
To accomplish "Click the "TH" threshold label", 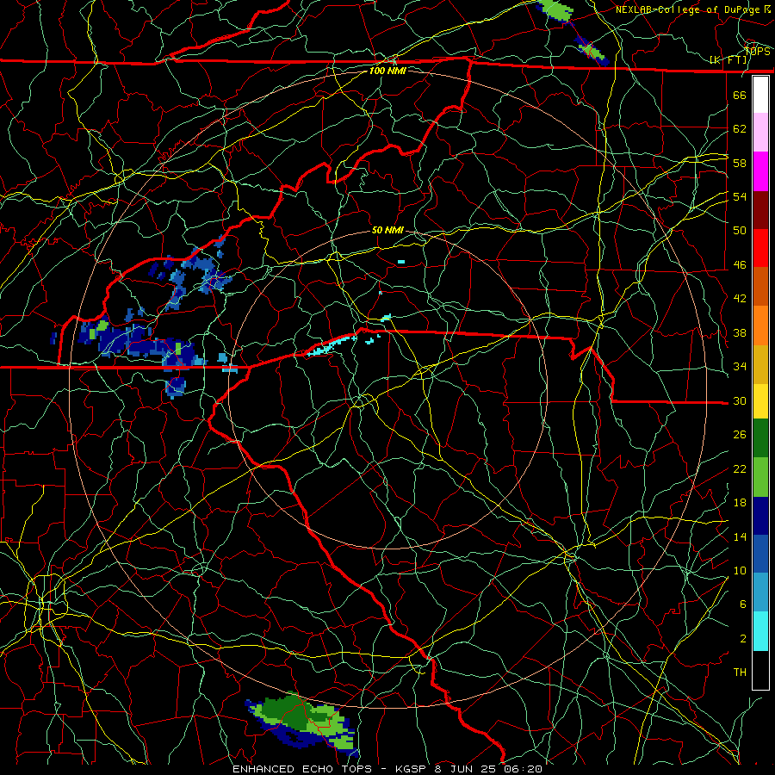I will (x=740, y=673).
